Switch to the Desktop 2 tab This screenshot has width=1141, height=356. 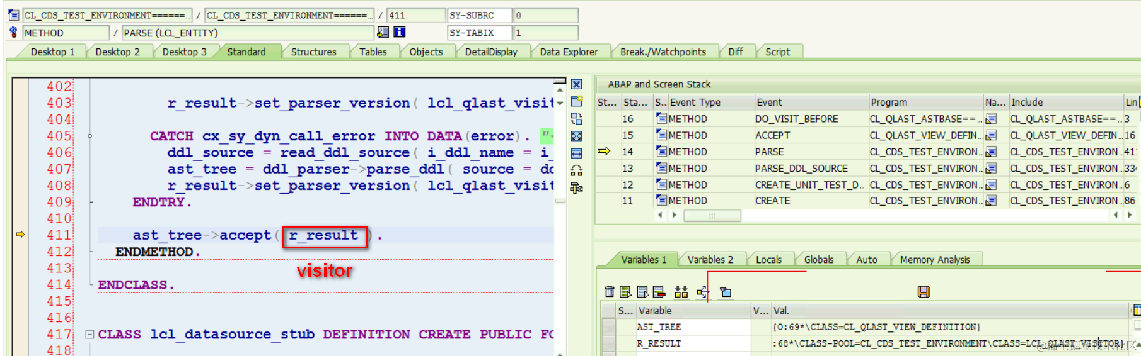tap(118, 52)
